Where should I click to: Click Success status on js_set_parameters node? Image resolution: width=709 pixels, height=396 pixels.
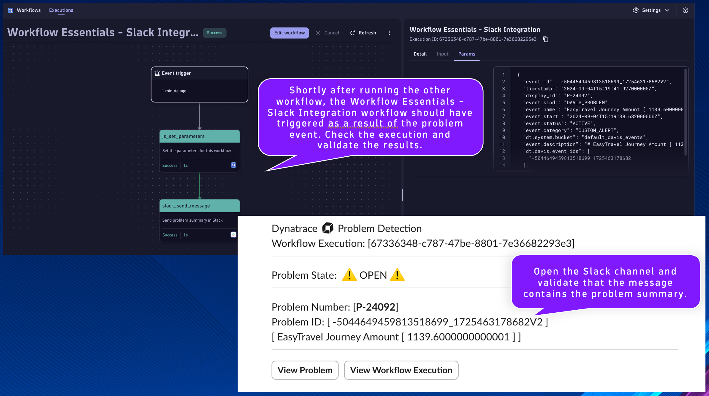pos(170,165)
